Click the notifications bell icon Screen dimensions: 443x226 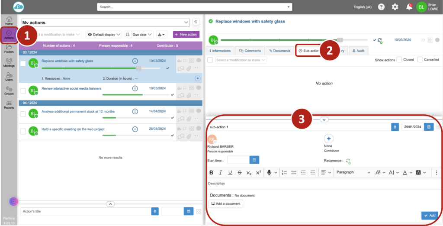pos(409,7)
